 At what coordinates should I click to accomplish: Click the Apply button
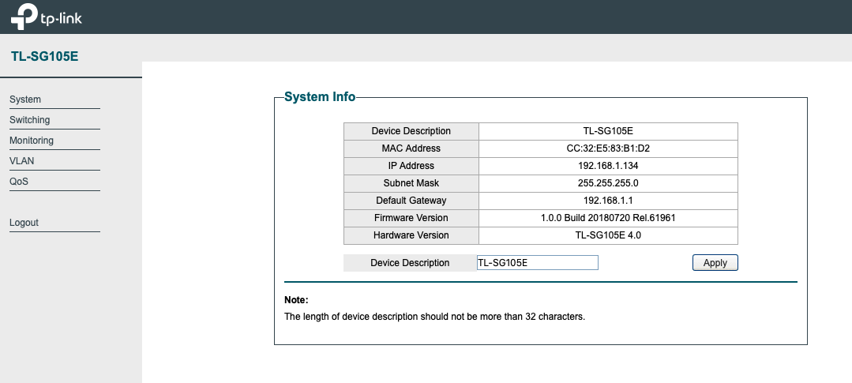(715, 262)
